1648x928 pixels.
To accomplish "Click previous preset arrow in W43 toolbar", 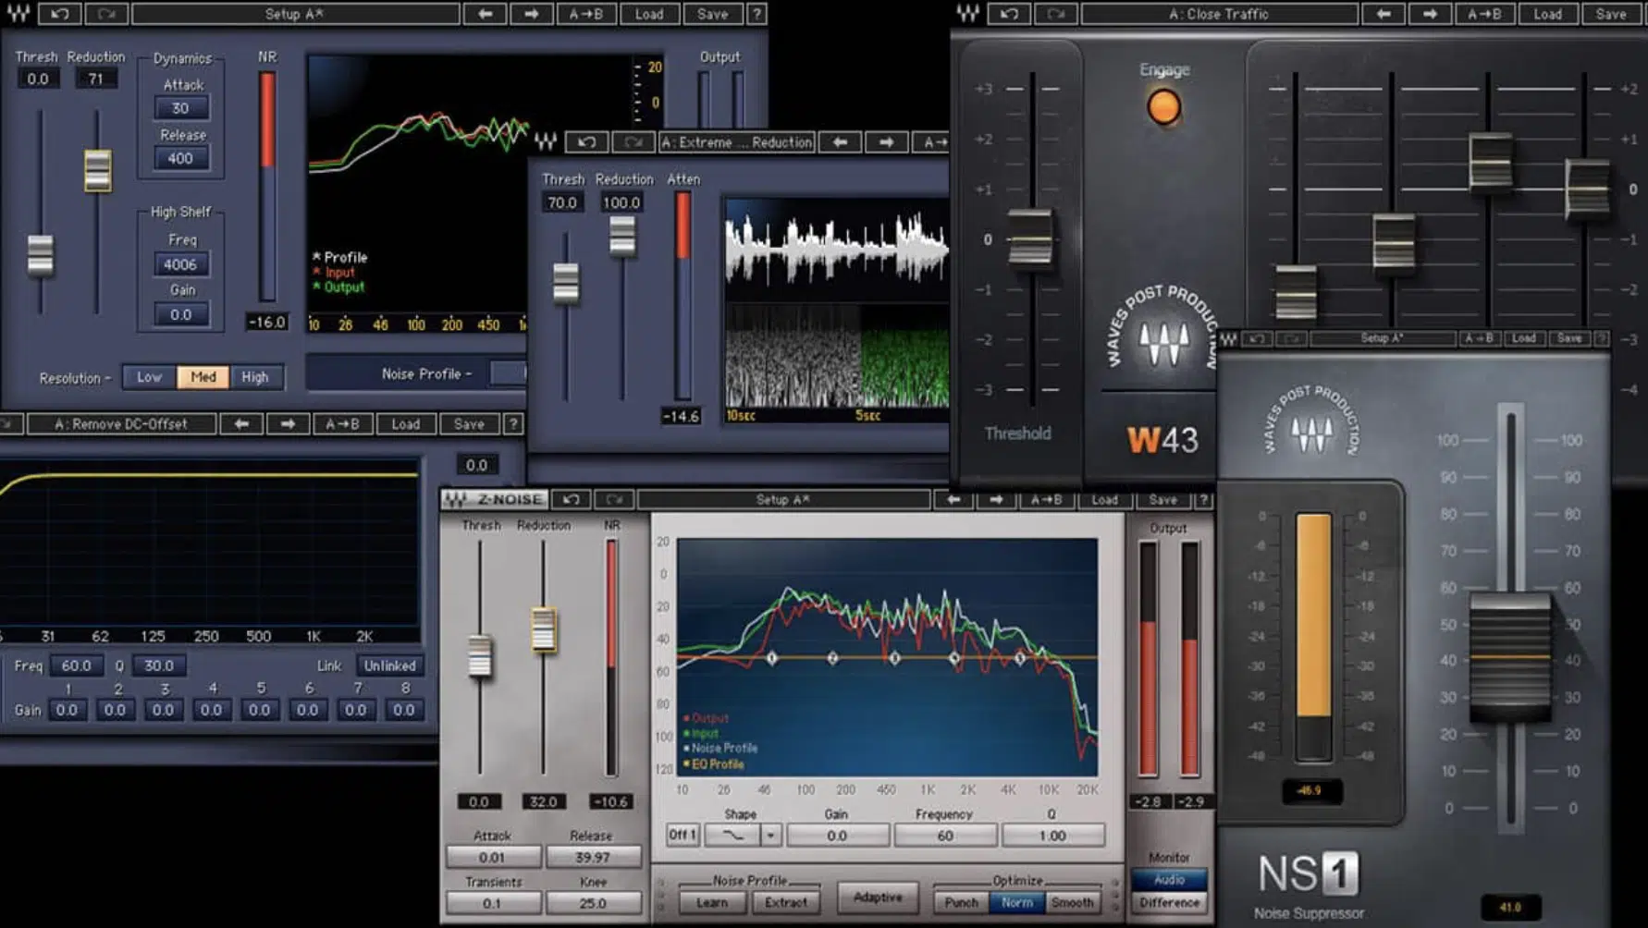I will (x=1383, y=14).
